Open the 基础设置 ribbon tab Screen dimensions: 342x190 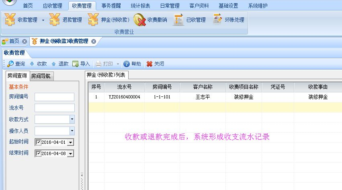click(228, 6)
